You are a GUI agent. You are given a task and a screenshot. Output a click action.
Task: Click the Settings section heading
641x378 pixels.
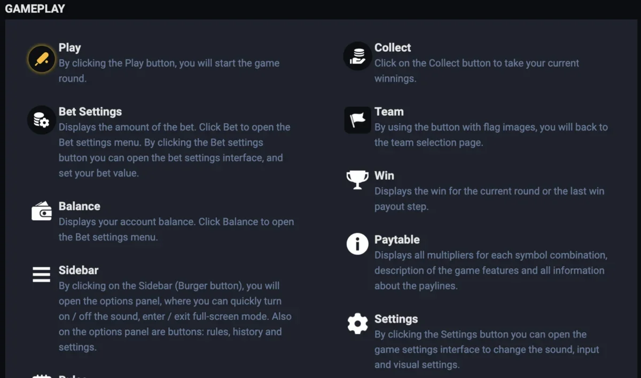[x=396, y=319]
